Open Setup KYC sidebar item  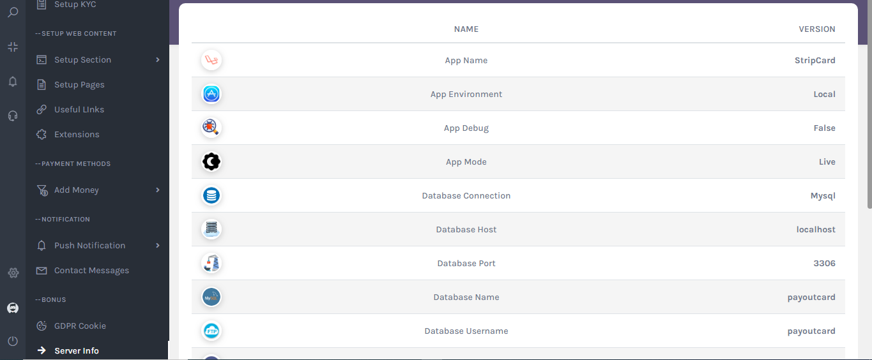coord(75,5)
